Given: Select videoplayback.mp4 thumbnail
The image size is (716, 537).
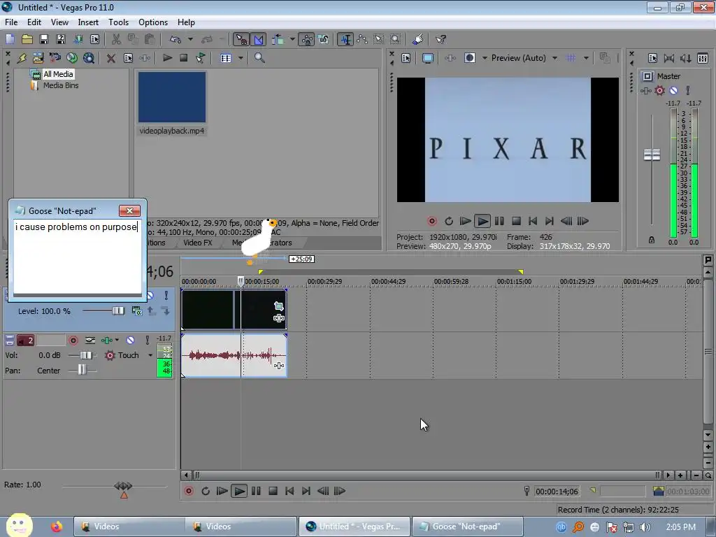Looking at the screenshot, I should (x=172, y=96).
